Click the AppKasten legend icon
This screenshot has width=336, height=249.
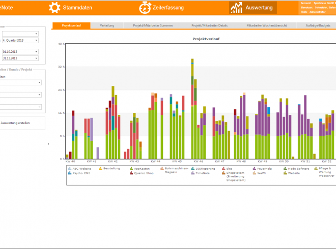click(131, 168)
